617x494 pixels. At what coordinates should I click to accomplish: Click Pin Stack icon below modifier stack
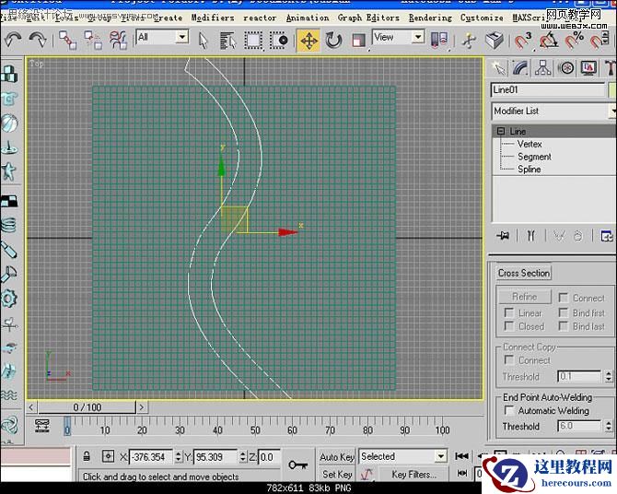tap(503, 236)
